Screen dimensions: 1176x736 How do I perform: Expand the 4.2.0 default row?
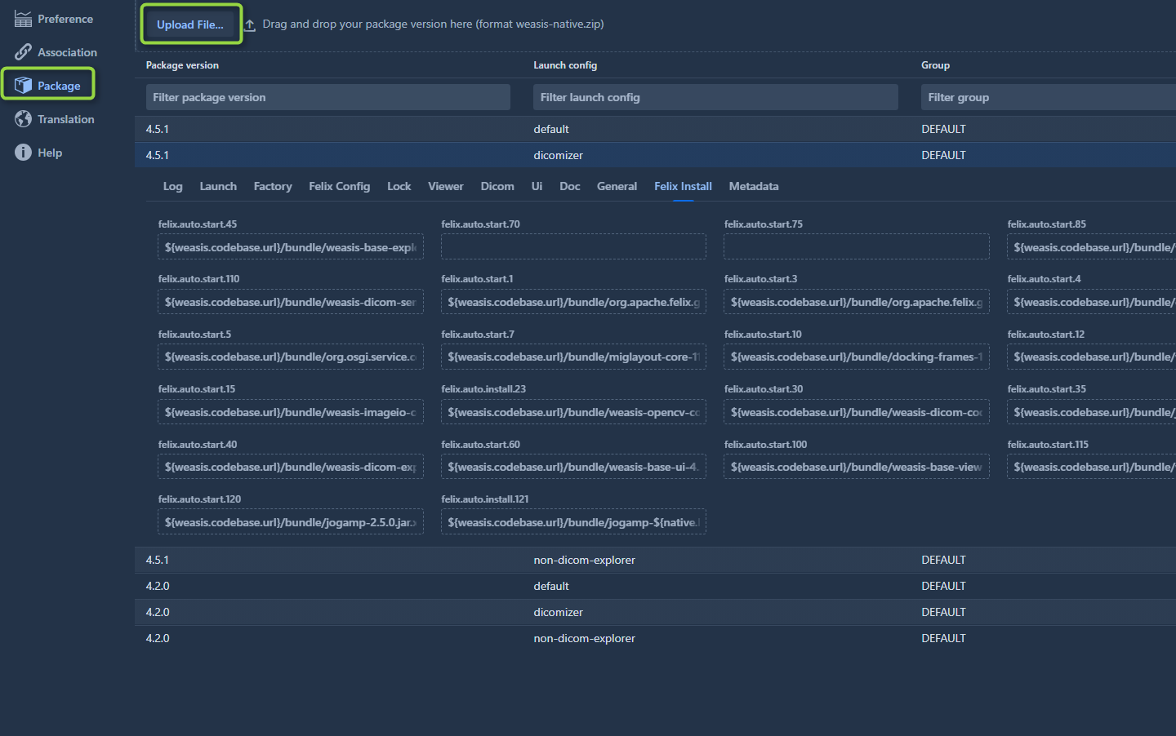655,586
